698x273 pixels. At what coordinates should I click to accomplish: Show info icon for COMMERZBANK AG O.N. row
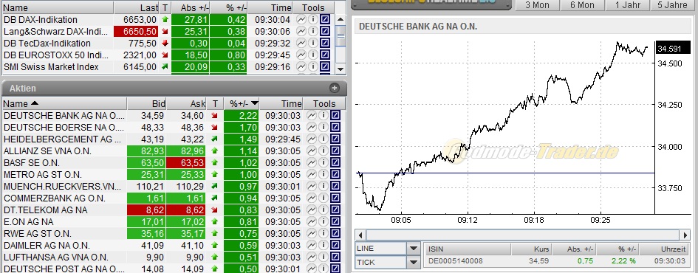[323, 198]
